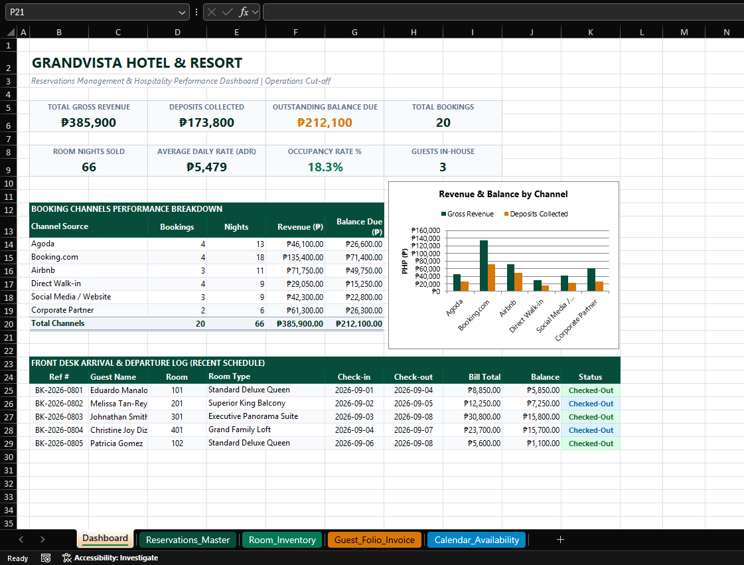This screenshot has width=744, height=565.
Task: Click guest name Patricia Gomez
Action: pyautogui.click(x=118, y=444)
